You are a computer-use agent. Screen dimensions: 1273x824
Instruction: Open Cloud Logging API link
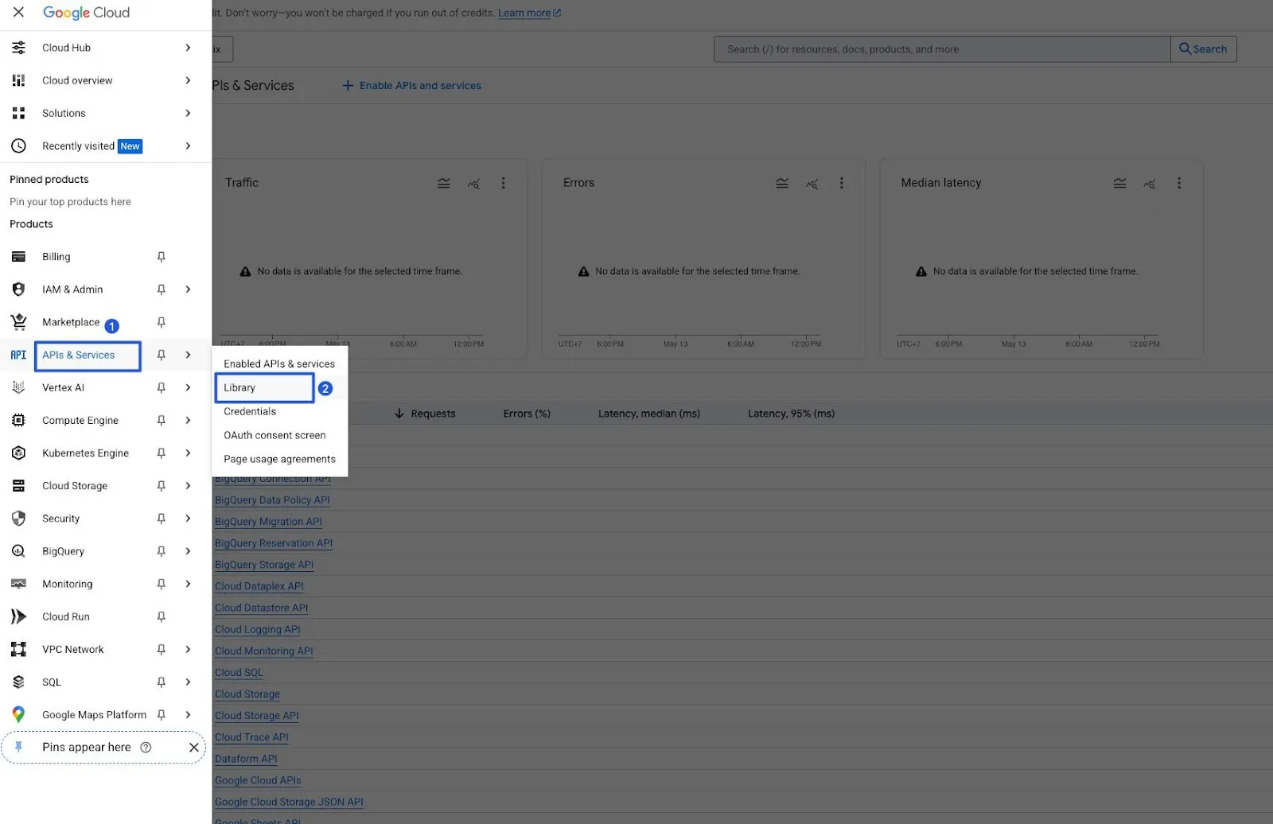(258, 629)
